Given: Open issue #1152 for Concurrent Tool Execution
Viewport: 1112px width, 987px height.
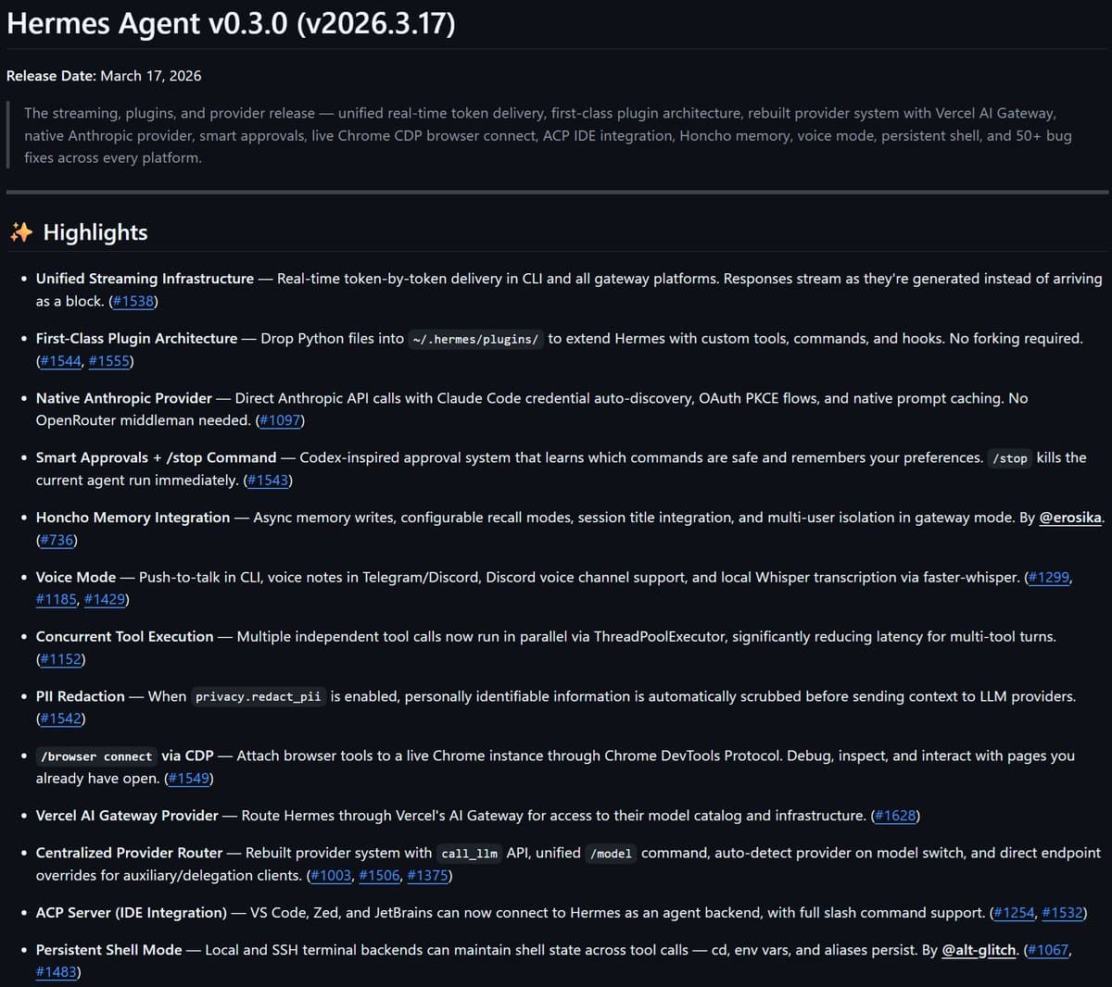Looking at the screenshot, I should click(61, 659).
